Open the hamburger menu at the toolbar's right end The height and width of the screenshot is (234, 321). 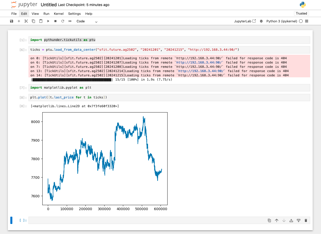(307, 21)
